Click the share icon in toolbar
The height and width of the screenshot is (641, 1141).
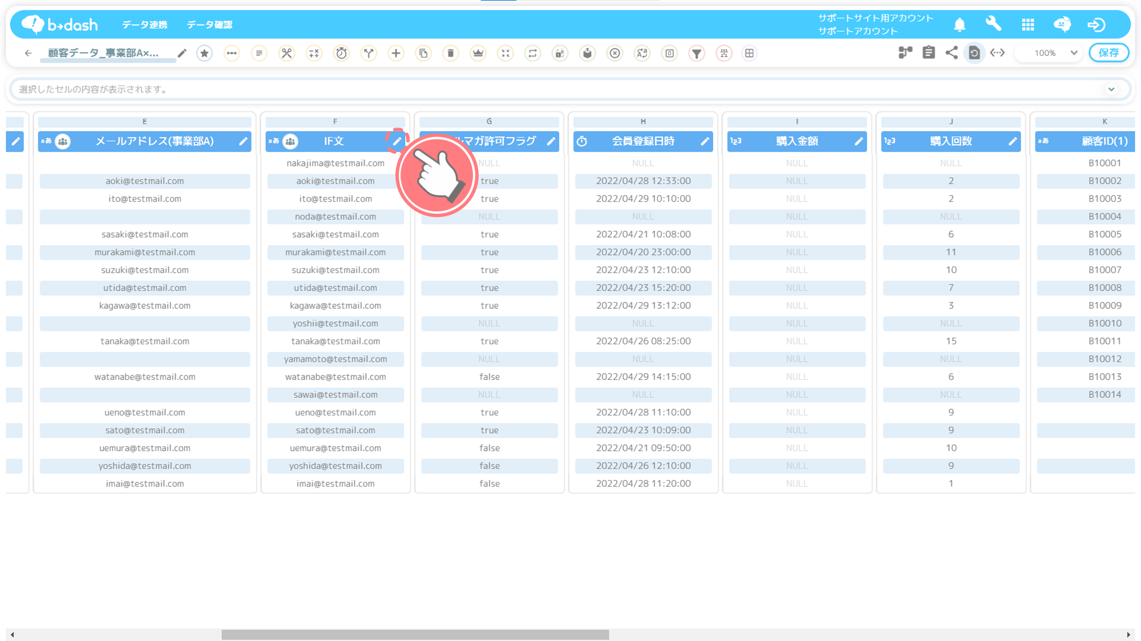click(952, 53)
